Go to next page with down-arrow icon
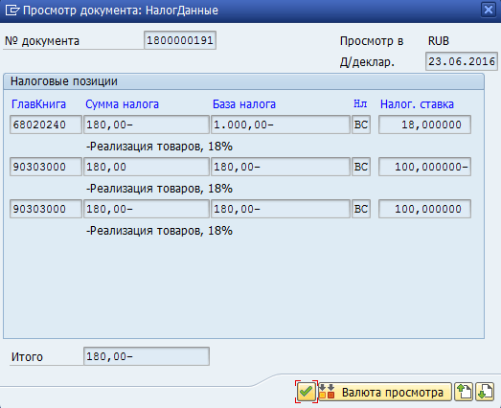The width and height of the screenshot is (501, 408). click(485, 392)
